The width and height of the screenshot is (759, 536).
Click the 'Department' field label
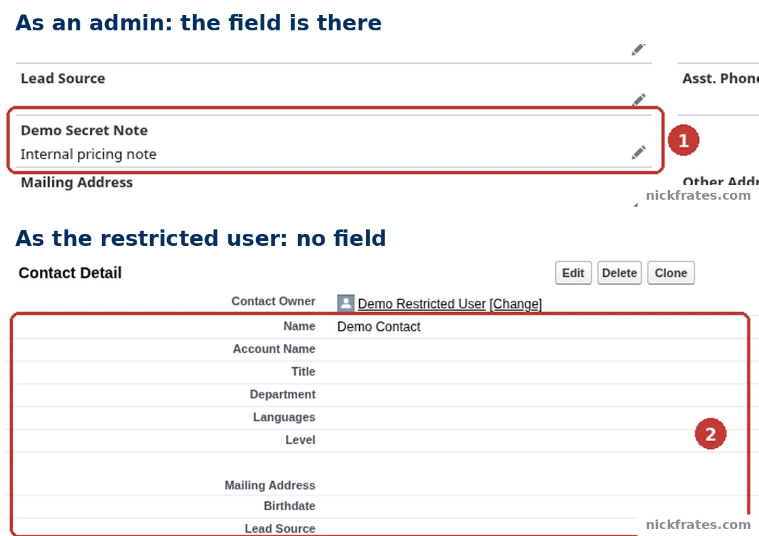[x=283, y=394]
